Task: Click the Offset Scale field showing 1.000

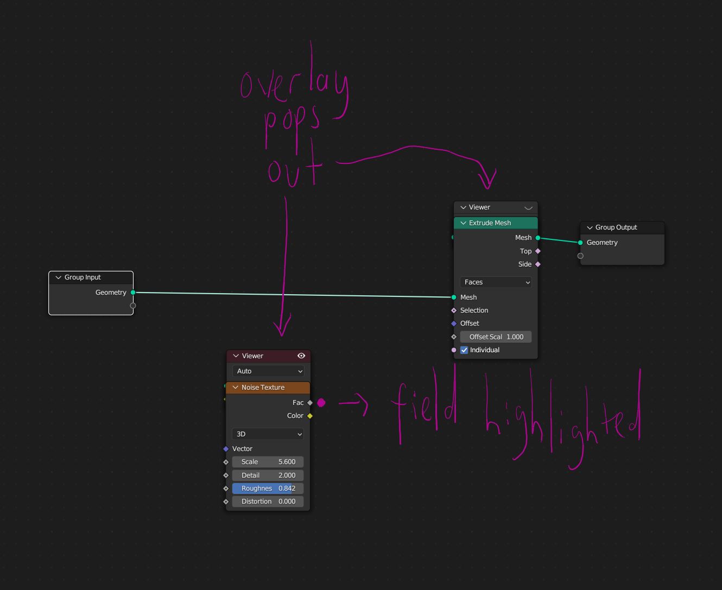Action: click(x=496, y=337)
